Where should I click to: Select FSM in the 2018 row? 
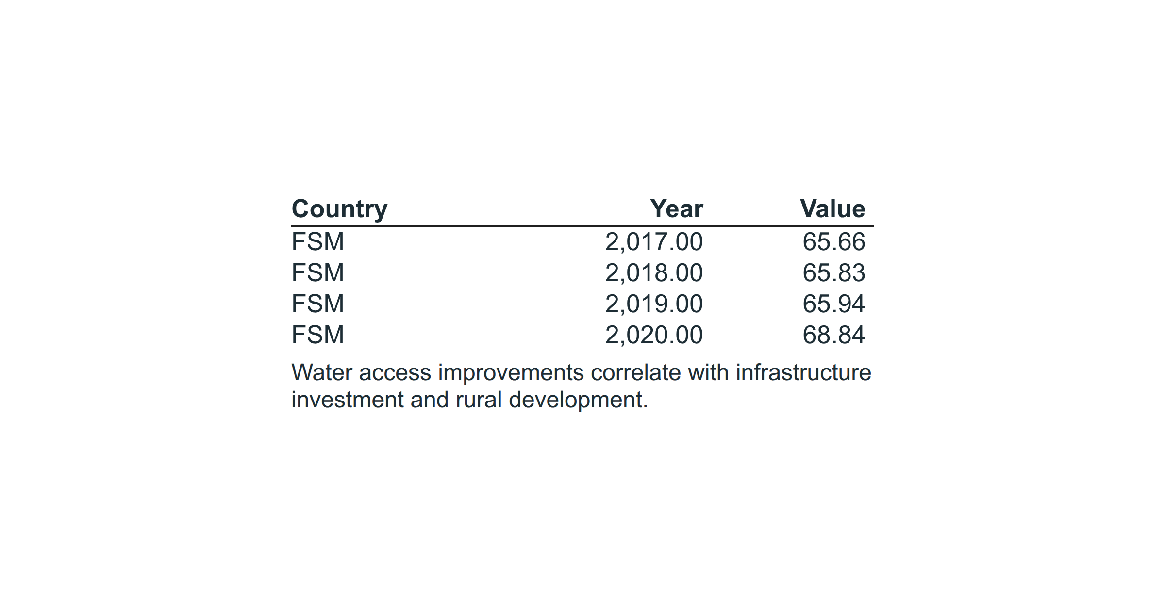pyautogui.click(x=318, y=273)
